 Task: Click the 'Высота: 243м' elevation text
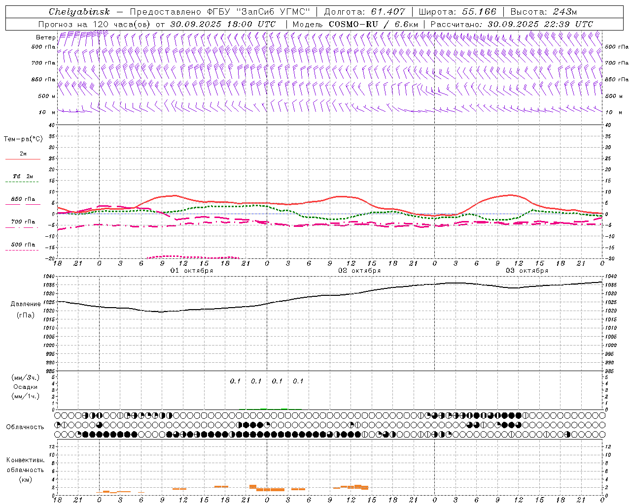click(x=543, y=12)
